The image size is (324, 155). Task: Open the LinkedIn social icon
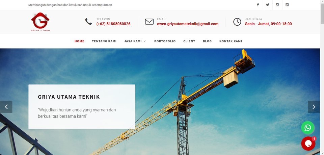[287, 5]
